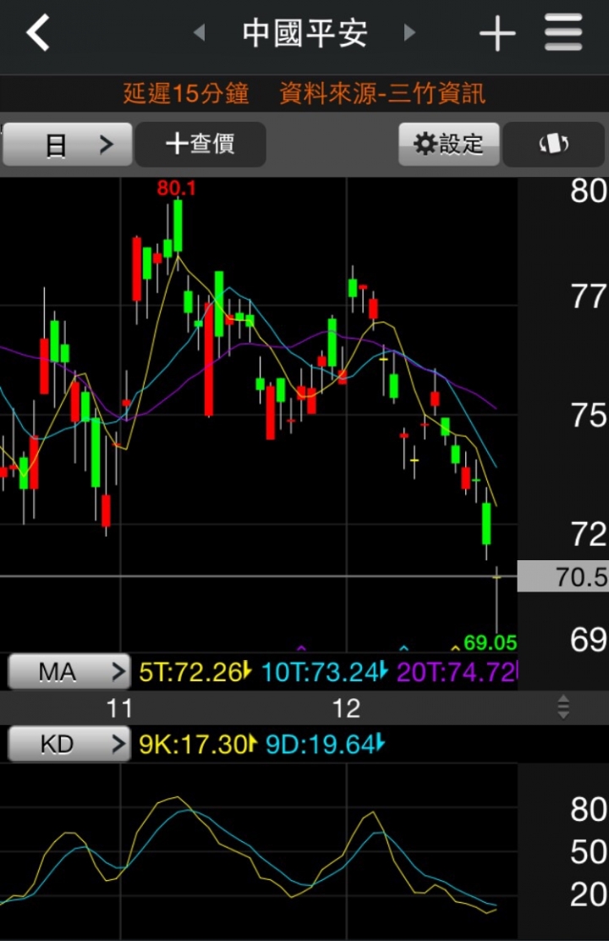The width and height of the screenshot is (609, 941).
Task: Click the 72 price axis label
Action: [589, 534]
